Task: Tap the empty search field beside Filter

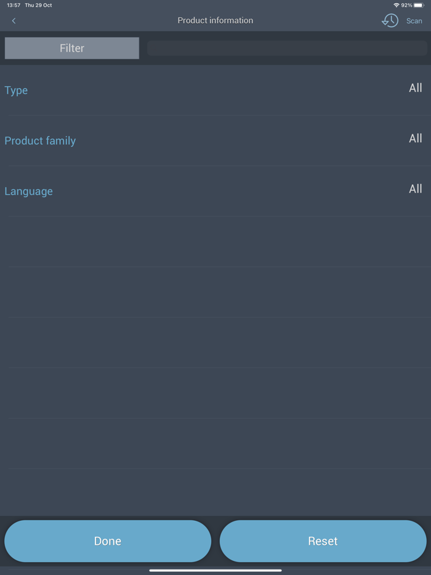Action: pyautogui.click(x=286, y=47)
